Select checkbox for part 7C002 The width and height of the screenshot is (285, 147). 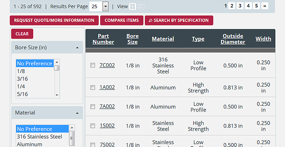[x=93, y=65]
